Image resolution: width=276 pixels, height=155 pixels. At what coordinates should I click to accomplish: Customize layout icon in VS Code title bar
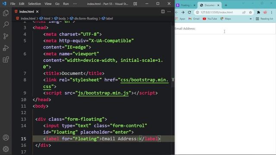135,4
